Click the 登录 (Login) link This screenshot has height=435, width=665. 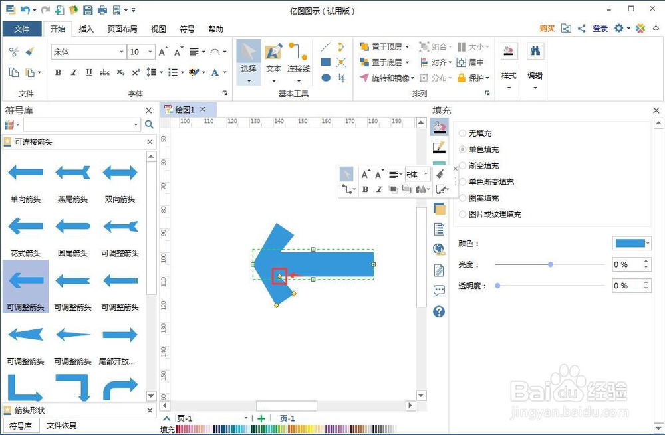tap(600, 29)
